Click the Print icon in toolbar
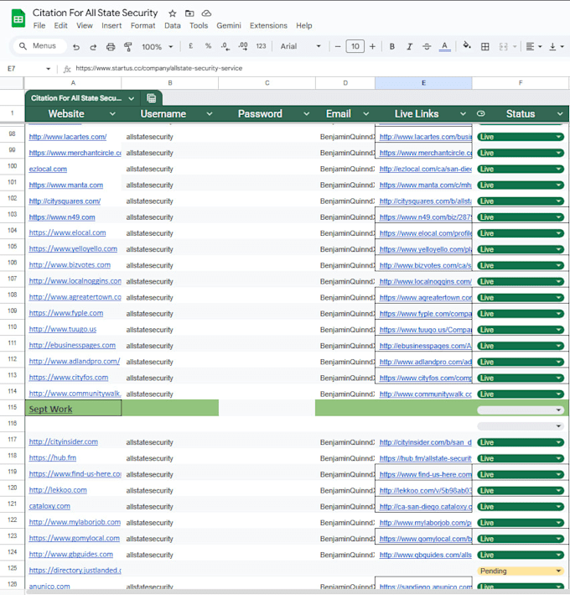This screenshot has width=570, height=595. [x=111, y=47]
